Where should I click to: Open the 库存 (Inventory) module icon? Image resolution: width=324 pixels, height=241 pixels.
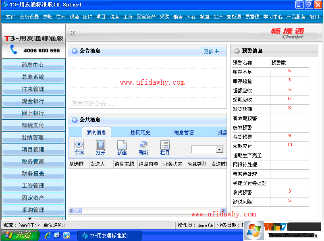[191, 17]
